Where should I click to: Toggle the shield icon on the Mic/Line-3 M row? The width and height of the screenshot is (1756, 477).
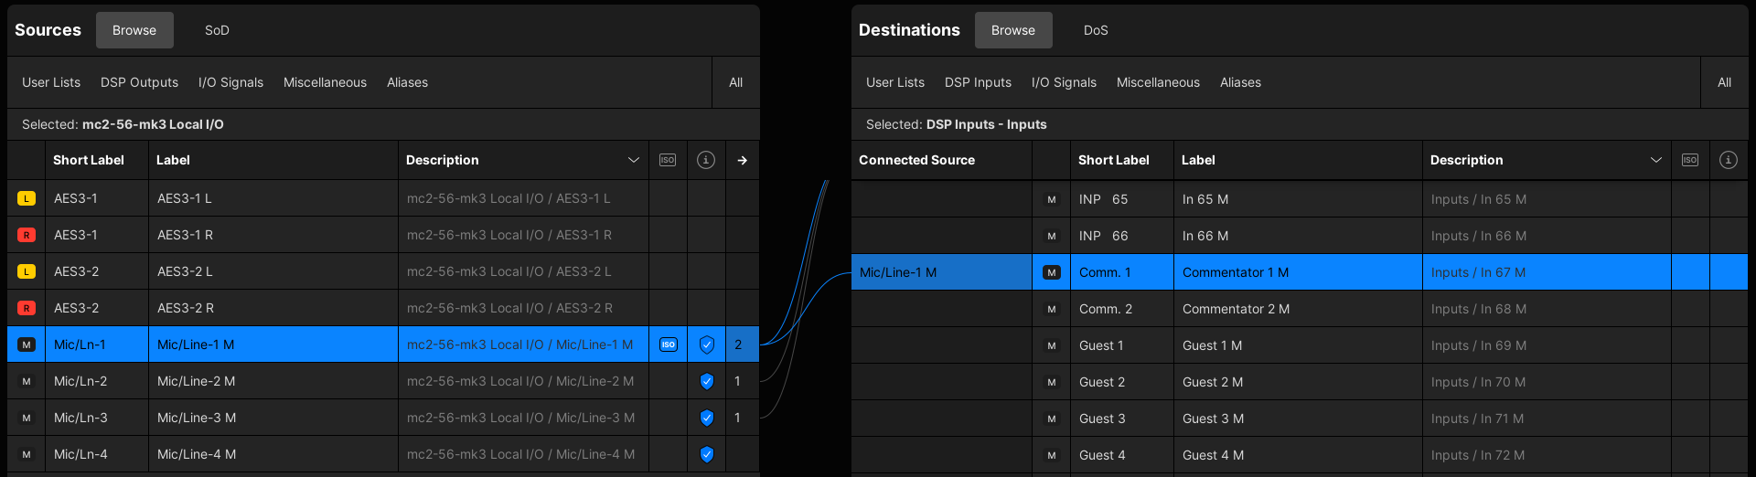(706, 418)
